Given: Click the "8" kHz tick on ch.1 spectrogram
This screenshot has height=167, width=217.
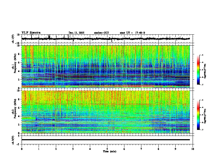Looking at the screenshot, I should 19,54.
